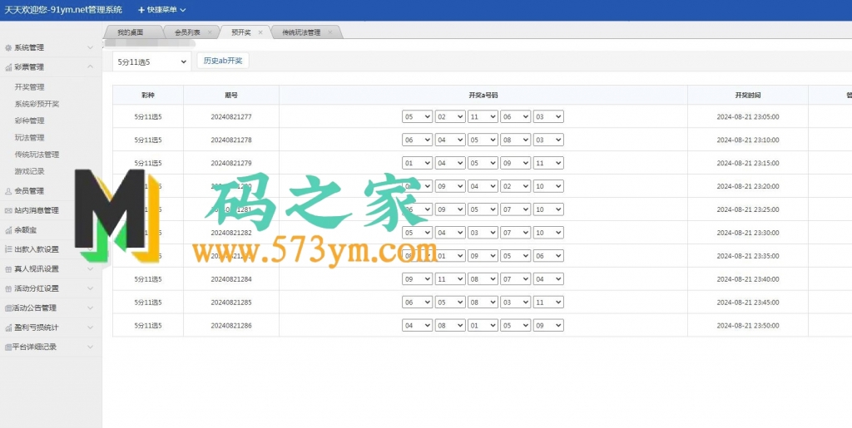Image resolution: width=852 pixels, height=428 pixels.
Task: Close the 会员列表 tab
Action: [x=210, y=32]
